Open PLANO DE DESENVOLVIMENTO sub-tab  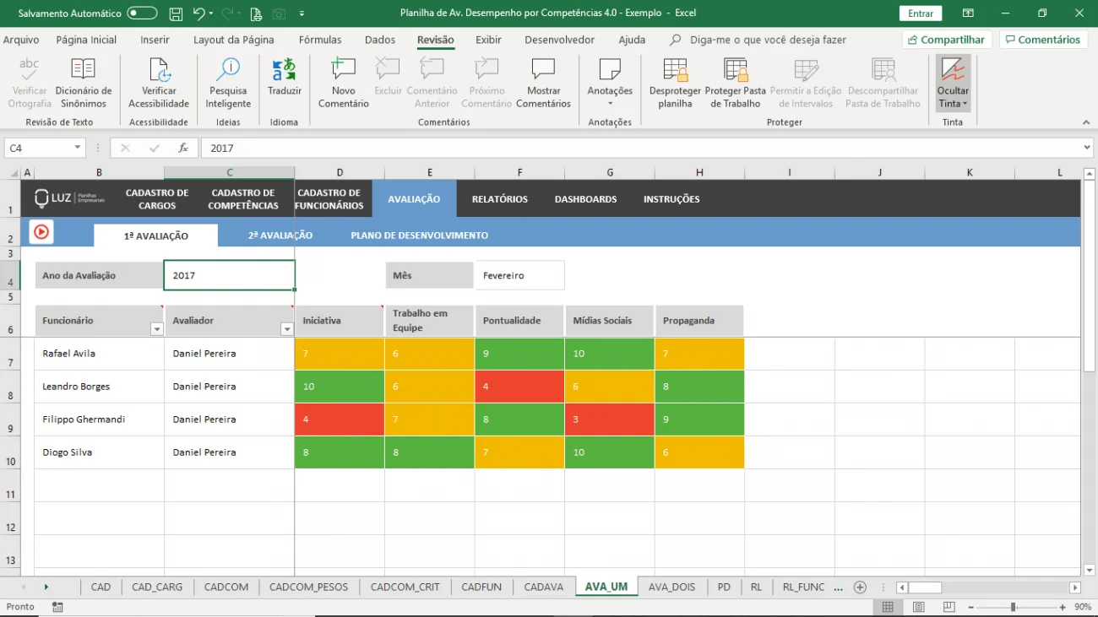tap(420, 235)
